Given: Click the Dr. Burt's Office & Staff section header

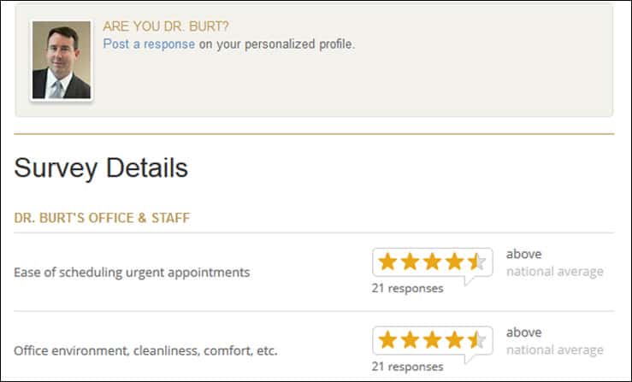Looking at the screenshot, I should point(102,218).
